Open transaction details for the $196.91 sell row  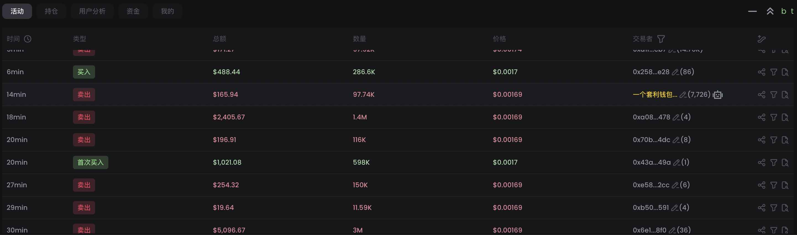785,140
